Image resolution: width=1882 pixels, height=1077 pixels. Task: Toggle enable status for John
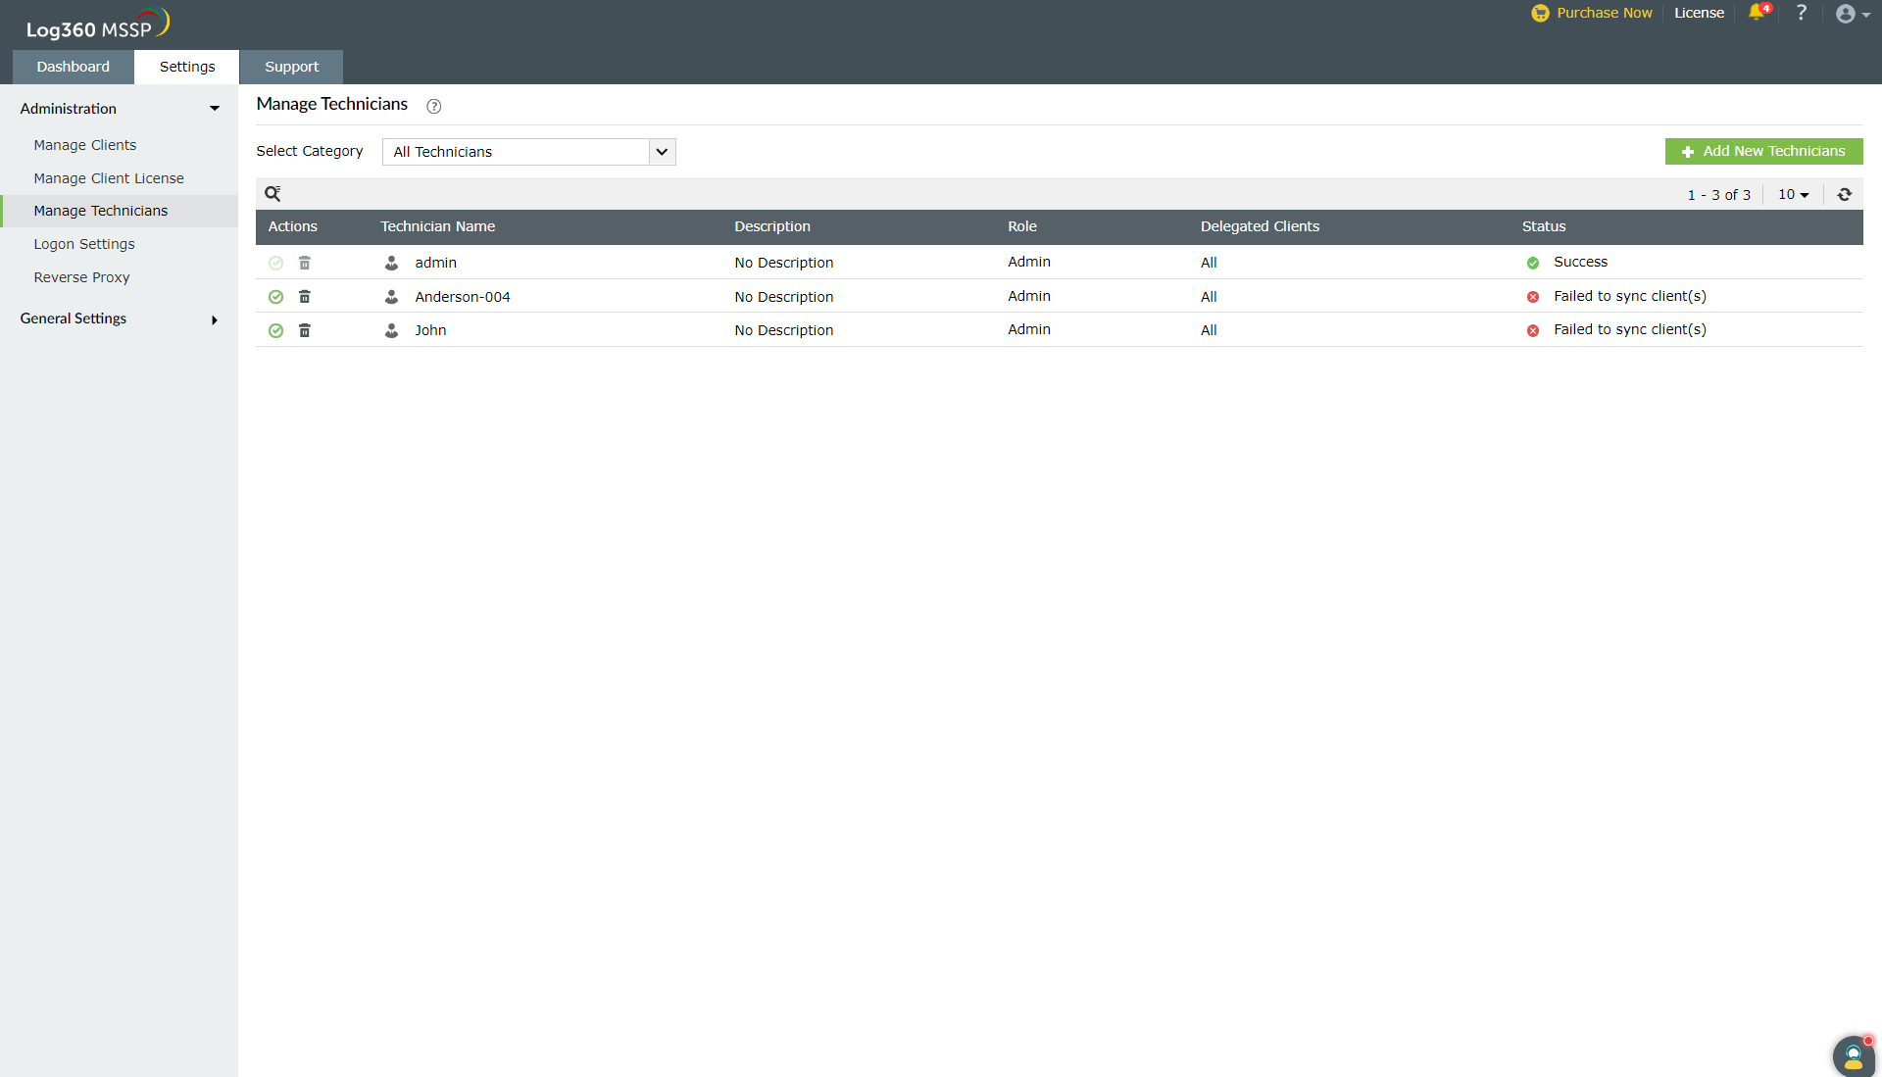coord(275,329)
